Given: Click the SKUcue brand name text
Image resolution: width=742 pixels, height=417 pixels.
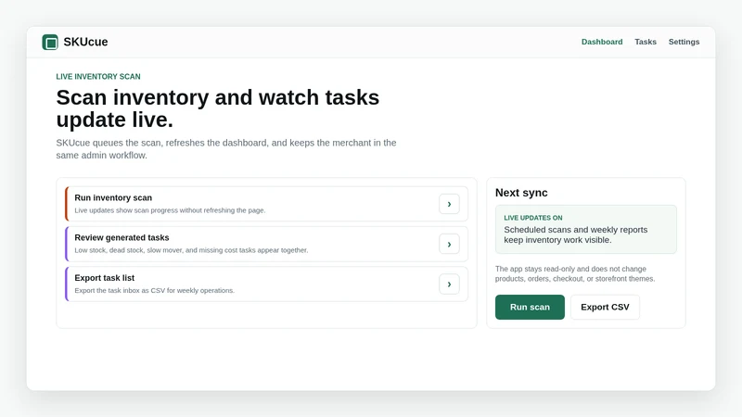Looking at the screenshot, I should pos(85,42).
